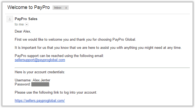Click the PayPro Sales sender name
The width and height of the screenshot is (195, 108).
click(26, 19)
